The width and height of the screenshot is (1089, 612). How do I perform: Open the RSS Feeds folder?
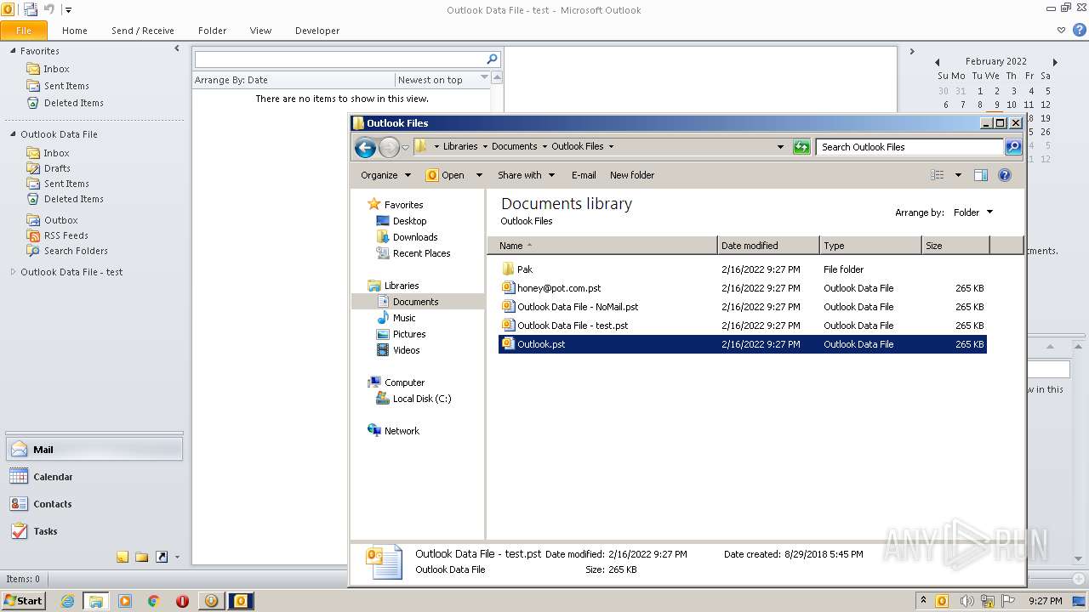66,235
